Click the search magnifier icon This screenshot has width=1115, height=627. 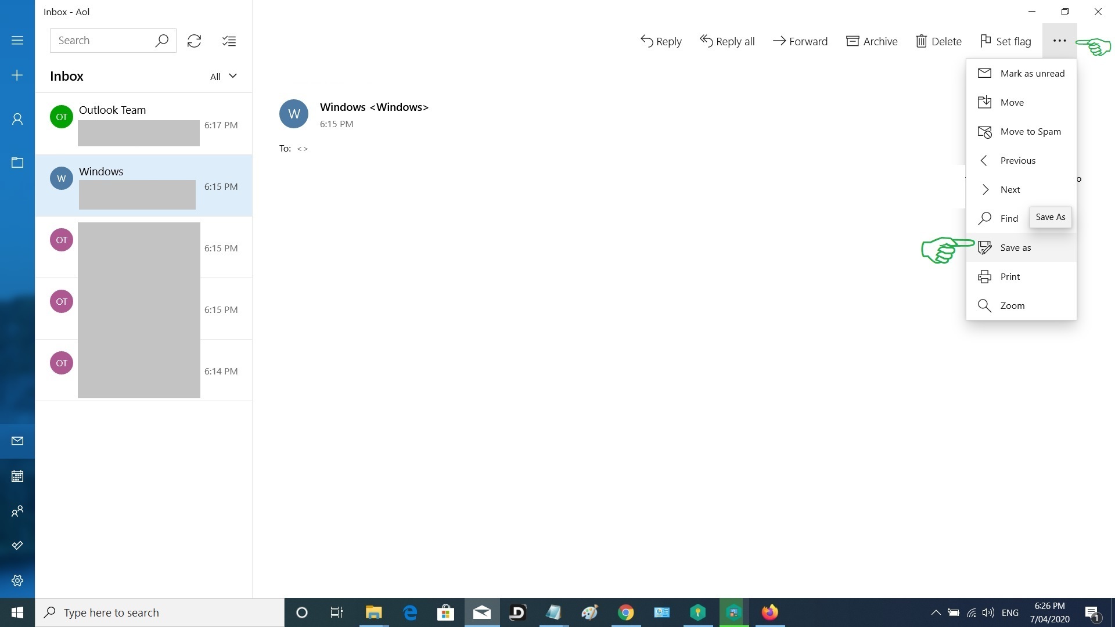click(x=162, y=41)
